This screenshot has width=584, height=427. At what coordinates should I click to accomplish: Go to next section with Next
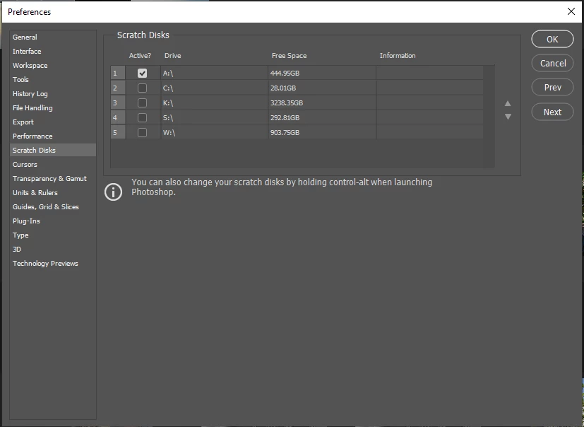pyautogui.click(x=552, y=112)
